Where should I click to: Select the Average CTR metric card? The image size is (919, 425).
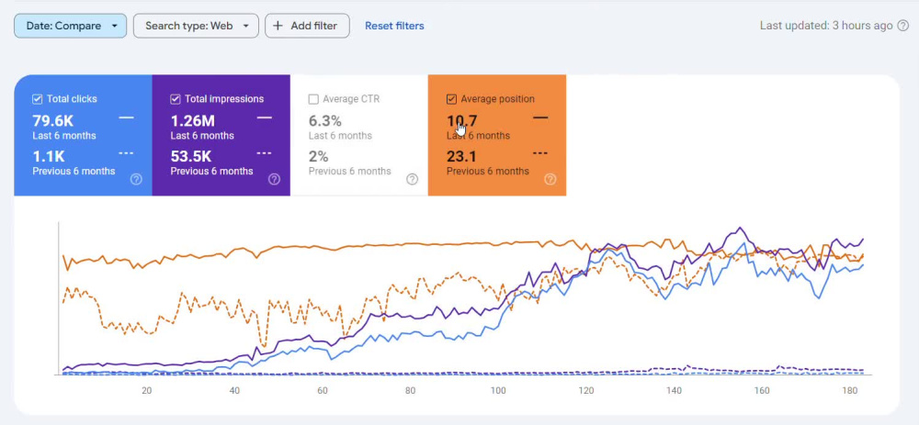coord(358,135)
